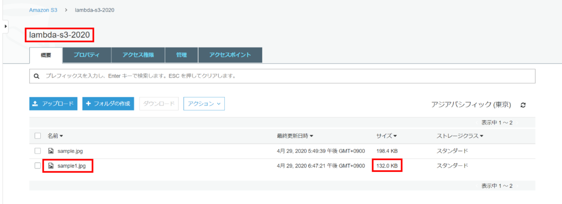This screenshot has width=562, height=204.
Task: Open the sample.jpg file link
Action: pyautogui.click(x=70, y=151)
